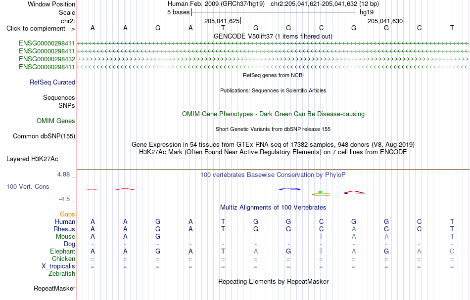Select the SNPs track label
Viewport: 470px width, 300px height.
coord(67,105)
